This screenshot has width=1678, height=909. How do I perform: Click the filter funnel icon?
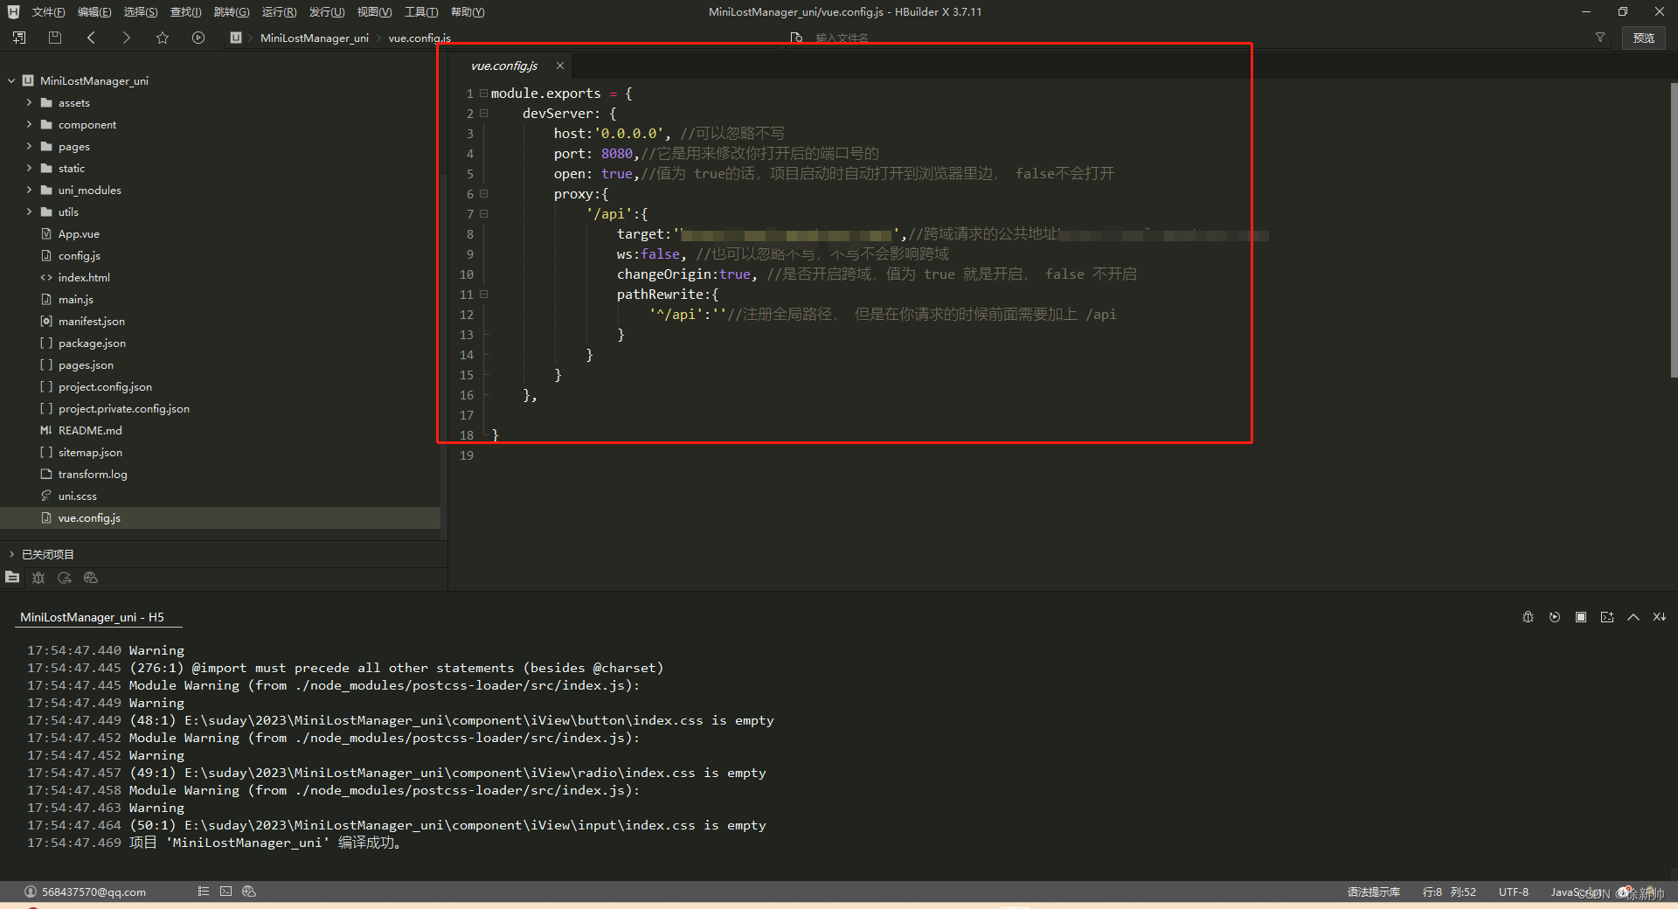click(1600, 38)
